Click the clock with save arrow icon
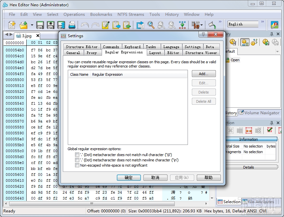Screen dimensions: 284x217 pyautogui.click(x=266, y=42)
